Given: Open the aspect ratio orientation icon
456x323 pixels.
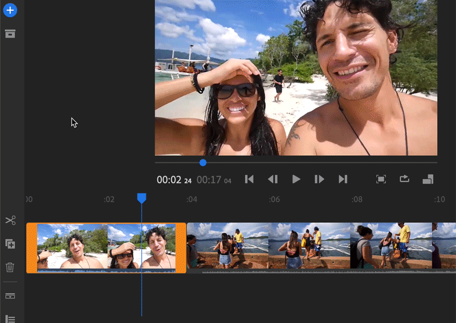Looking at the screenshot, I should (427, 179).
